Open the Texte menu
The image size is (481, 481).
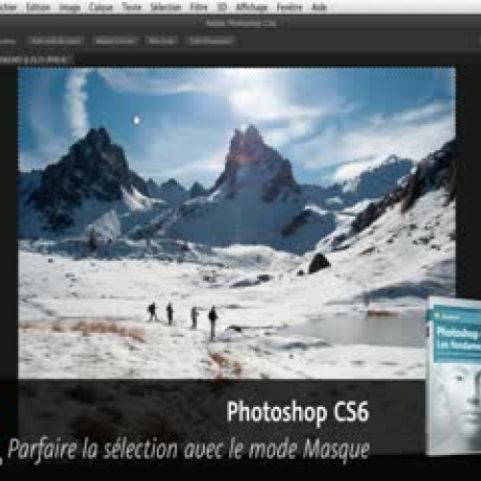point(132,7)
